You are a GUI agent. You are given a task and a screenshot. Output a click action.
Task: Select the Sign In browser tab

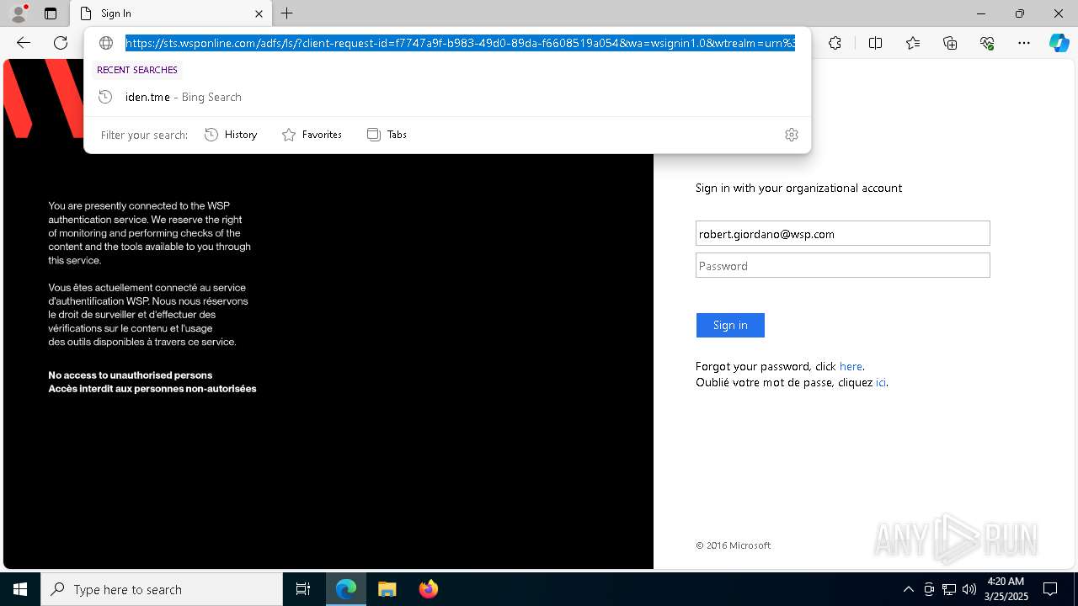tap(171, 13)
